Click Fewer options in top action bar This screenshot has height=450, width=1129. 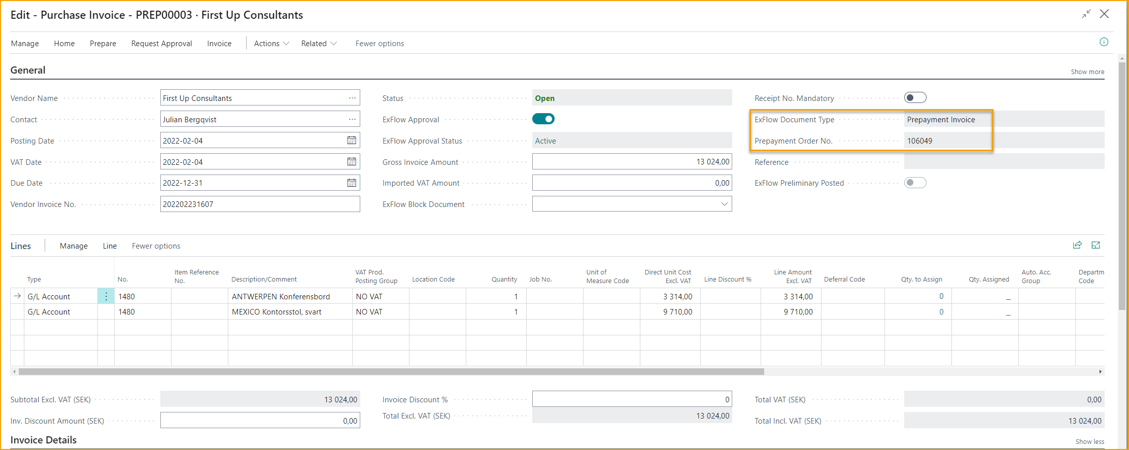coord(380,44)
